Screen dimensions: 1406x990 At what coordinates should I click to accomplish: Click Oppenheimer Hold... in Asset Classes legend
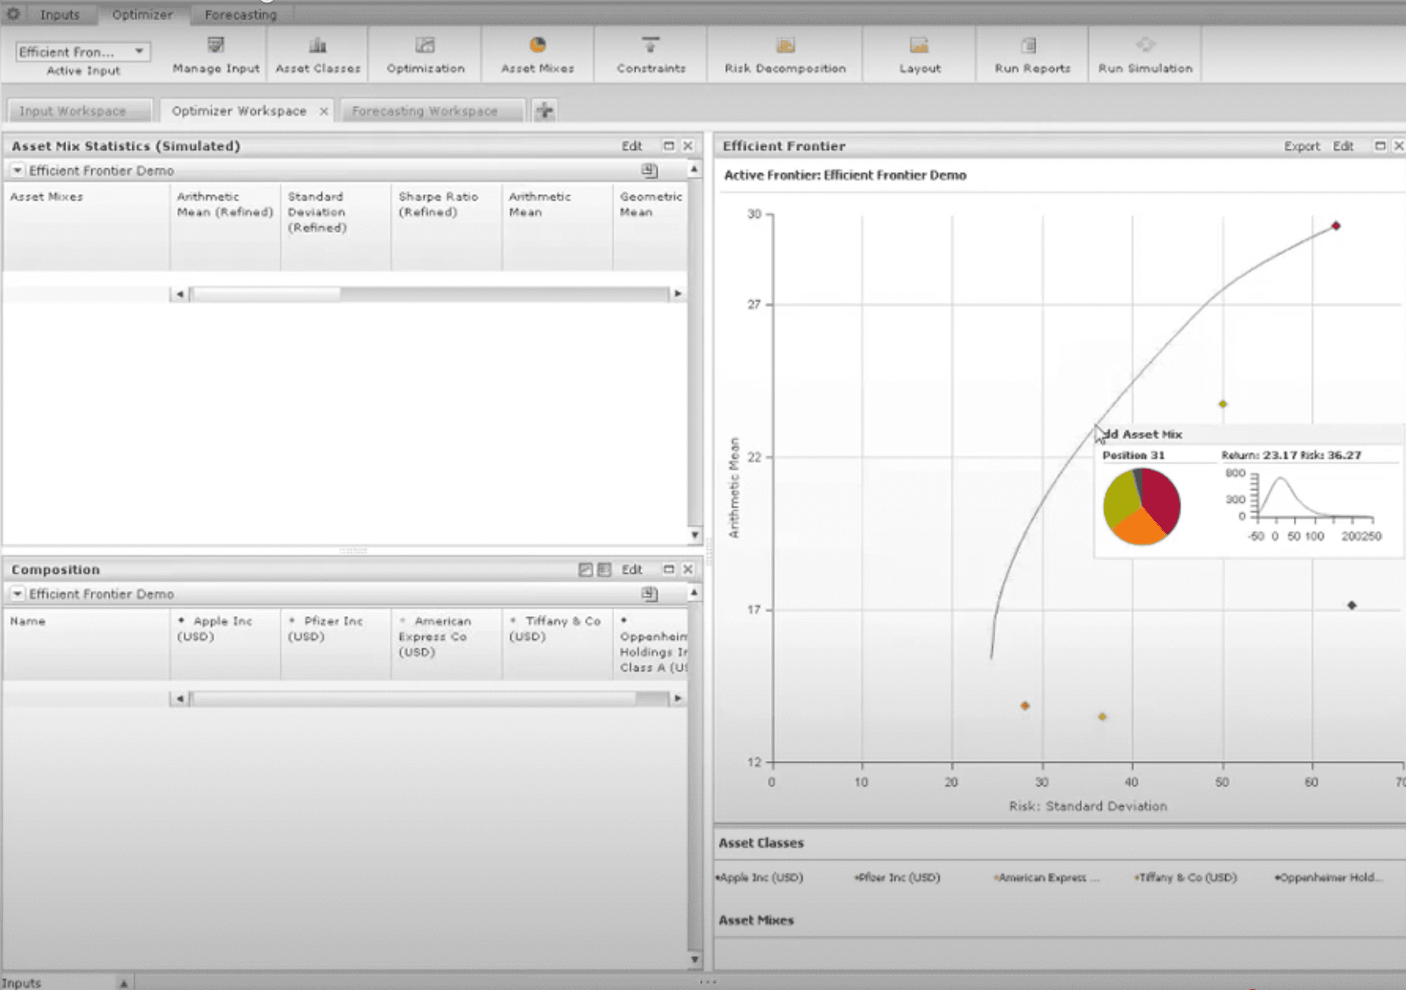[x=1329, y=877]
